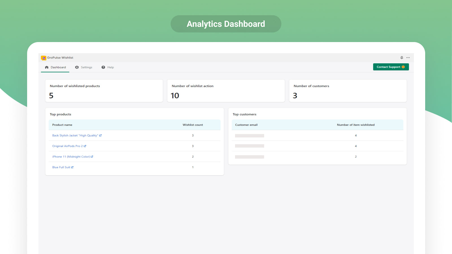Click the Settings gear icon
The width and height of the screenshot is (452, 254).
pyautogui.click(x=77, y=67)
